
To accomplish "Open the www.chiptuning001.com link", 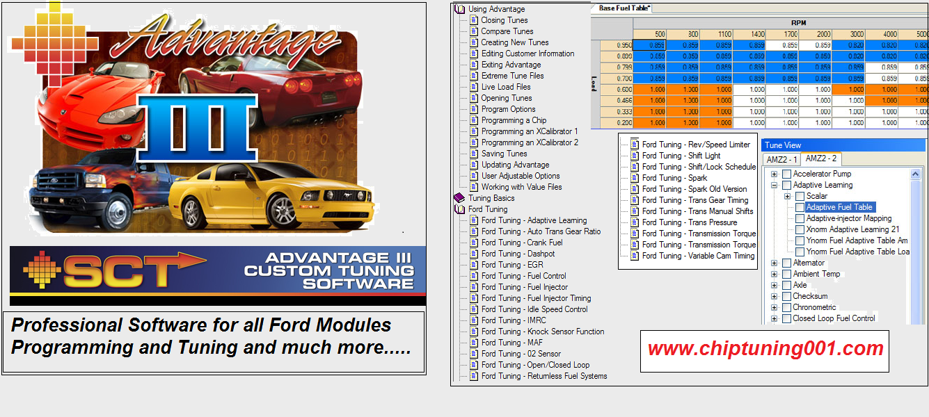I will (x=765, y=349).
